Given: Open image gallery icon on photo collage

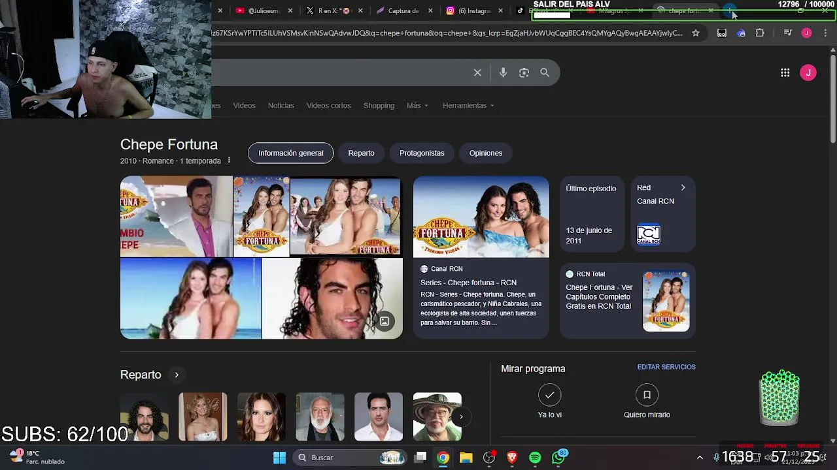Looking at the screenshot, I should point(384,321).
